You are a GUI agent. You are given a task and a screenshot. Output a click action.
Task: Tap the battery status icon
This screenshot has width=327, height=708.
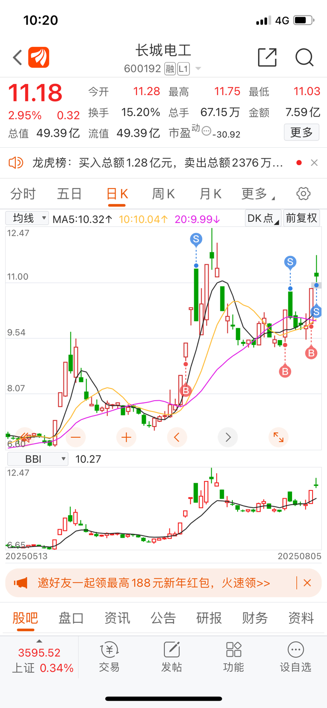(304, 20)
